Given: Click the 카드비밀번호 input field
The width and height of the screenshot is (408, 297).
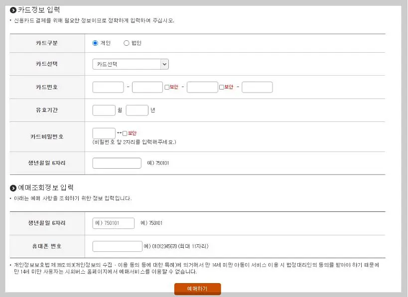Looking at the screenshot, I should click(x=104, y=133).
